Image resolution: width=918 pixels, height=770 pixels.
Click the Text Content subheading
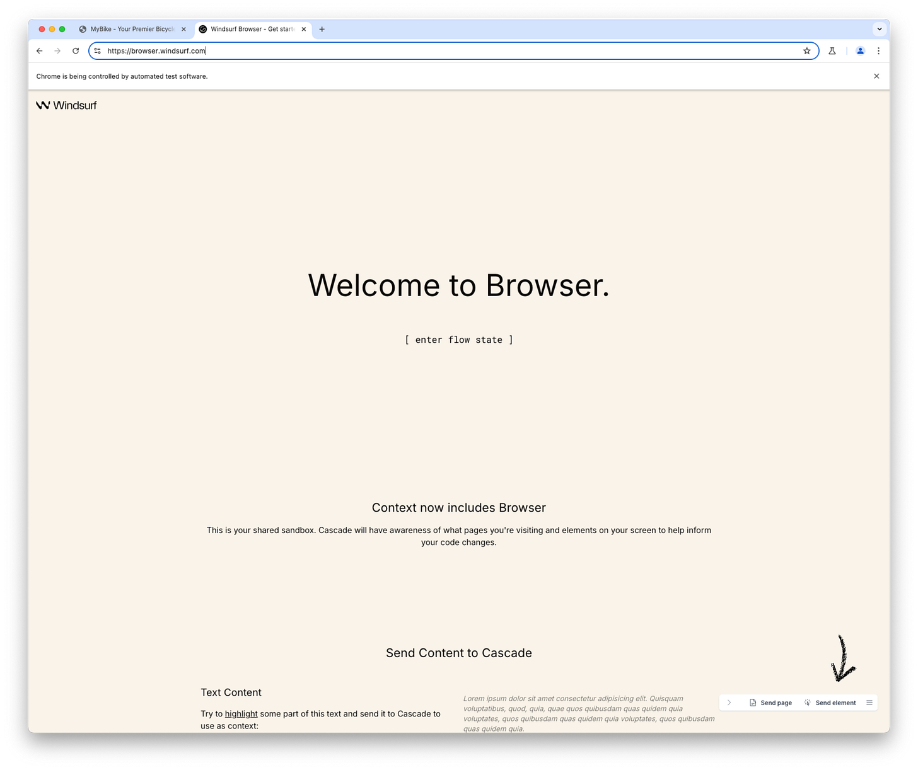click(231, 692)
